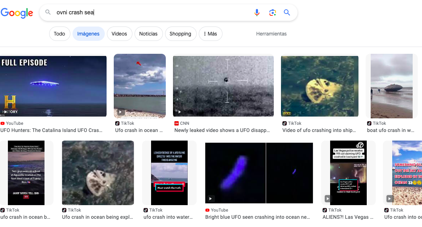Switch to the Videos tab
The height and width of the screenshot is (227, 422).
[119, 34]
